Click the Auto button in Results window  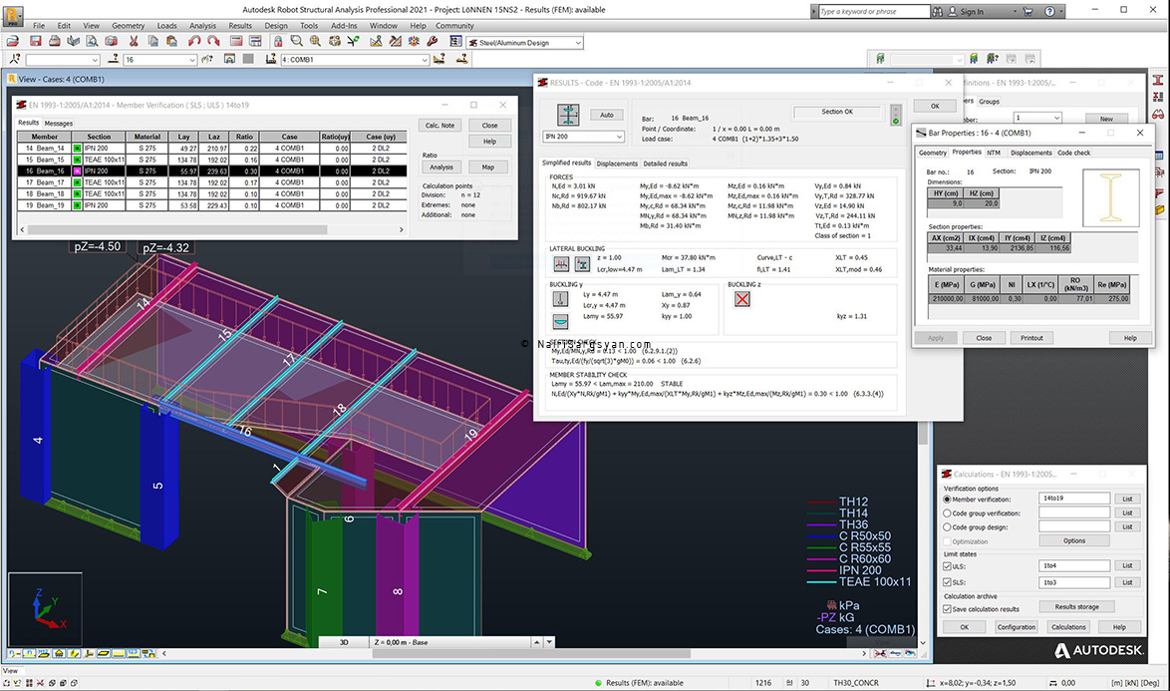coord(607,115)
